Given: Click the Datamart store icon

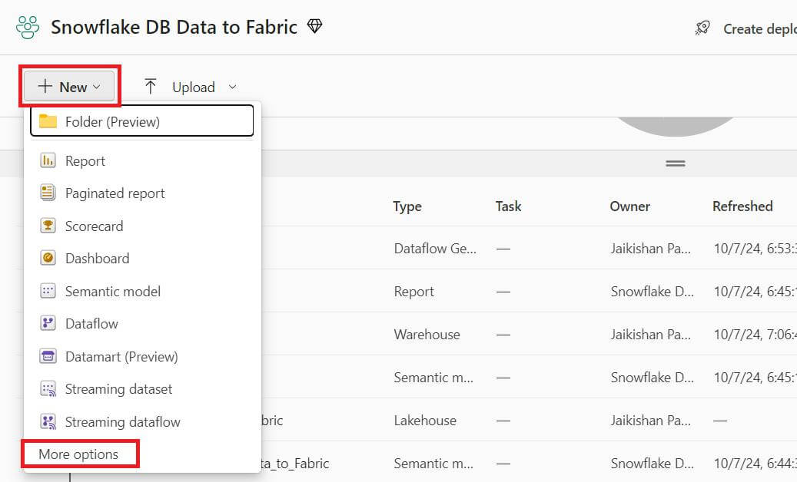Looking at the screenshot, I should click(48, 356).
